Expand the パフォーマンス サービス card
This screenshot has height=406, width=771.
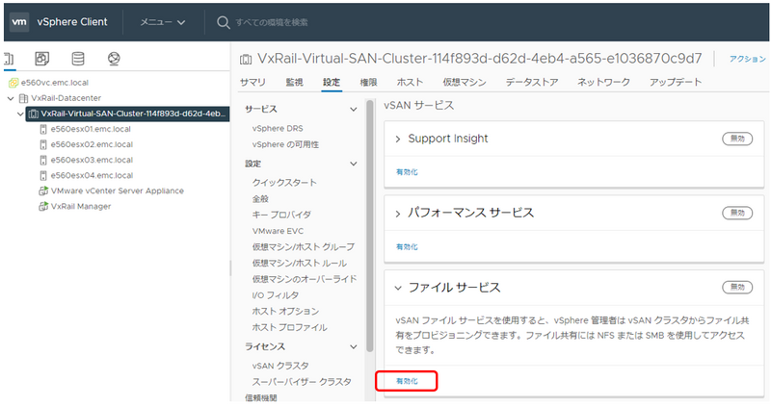point(398,214)
